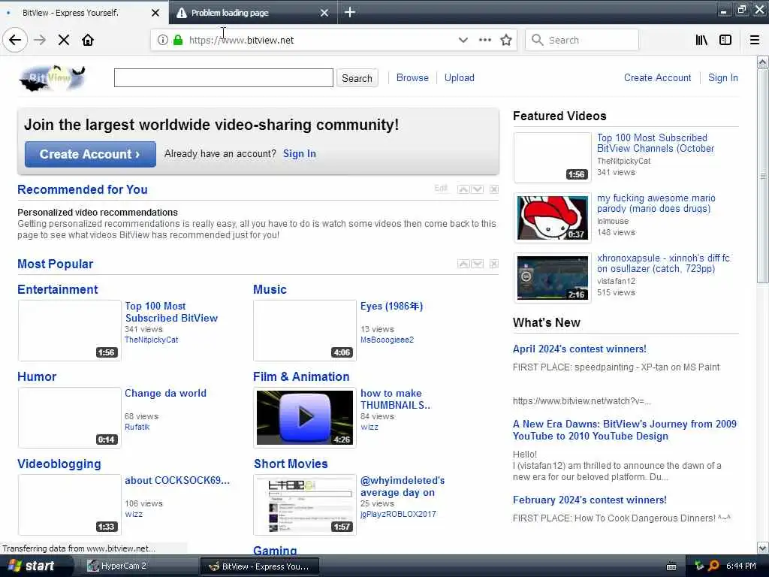
Task: Open A New Era Dawns blog post
Action: 624,430
